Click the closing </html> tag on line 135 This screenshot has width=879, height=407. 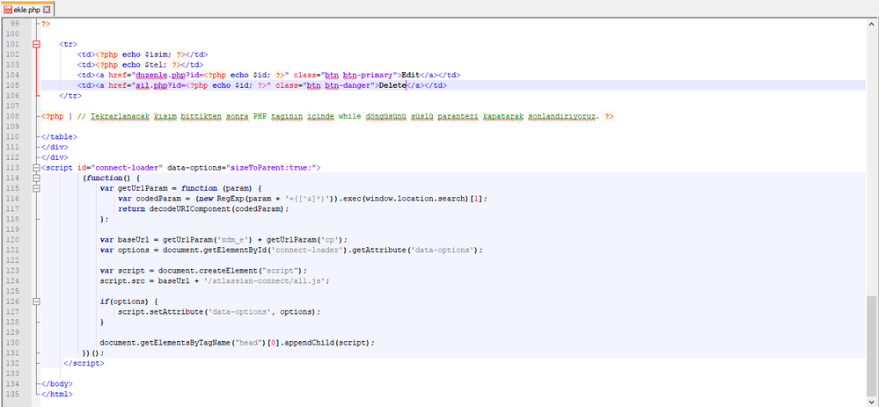point(57,394)
